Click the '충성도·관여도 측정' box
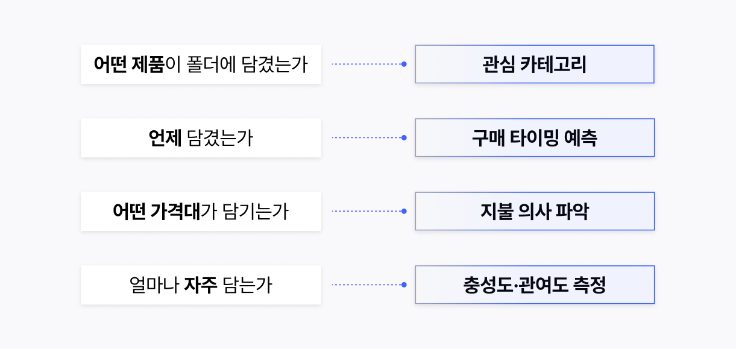736x349 pixels. tap(535, 285)
